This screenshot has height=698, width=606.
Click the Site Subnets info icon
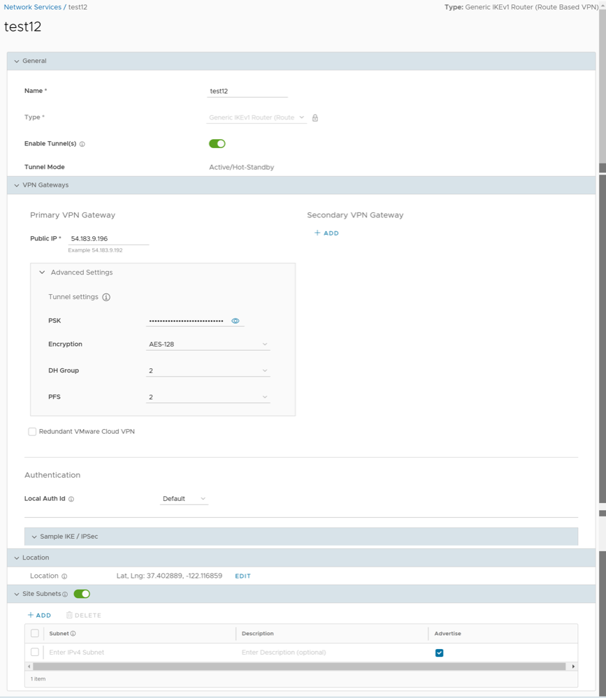coord(65,595)
